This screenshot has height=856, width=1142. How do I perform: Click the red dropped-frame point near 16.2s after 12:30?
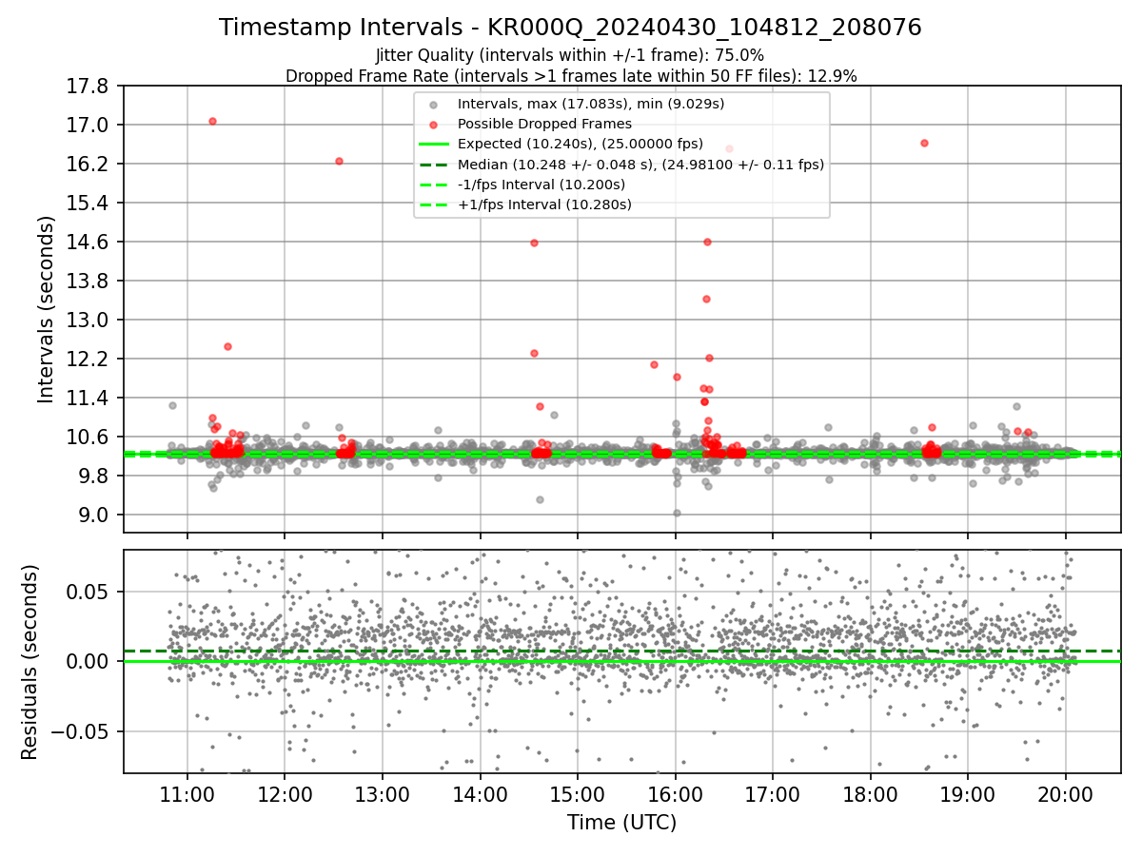coord(339,161)
